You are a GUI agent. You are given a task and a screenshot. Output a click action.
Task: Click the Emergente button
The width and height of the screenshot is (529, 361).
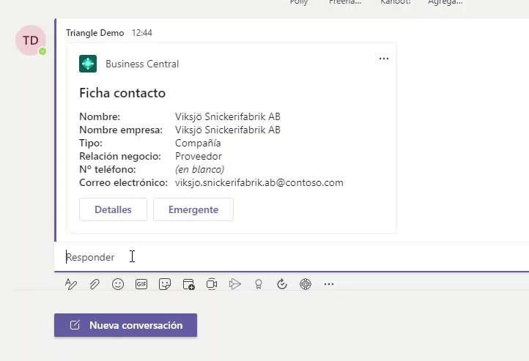193,209
